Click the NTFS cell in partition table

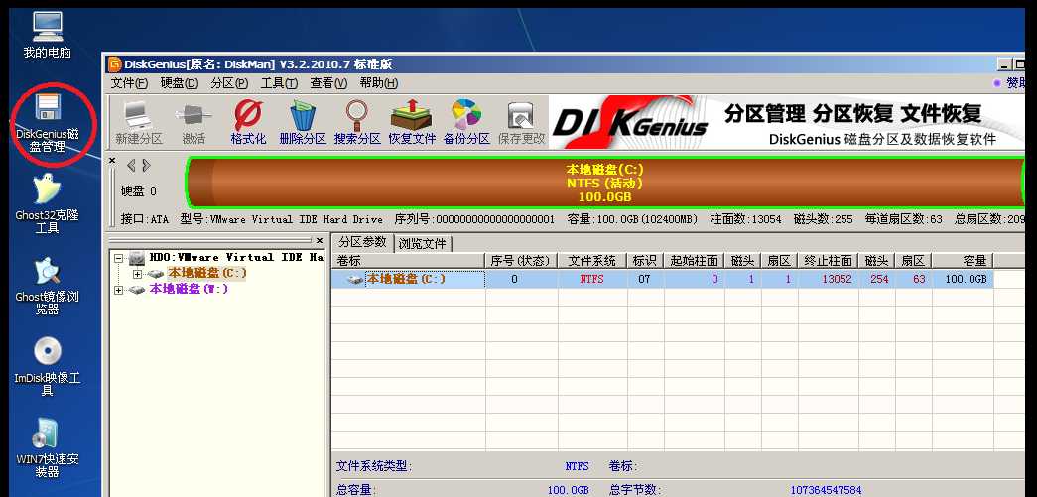(591, 280)
